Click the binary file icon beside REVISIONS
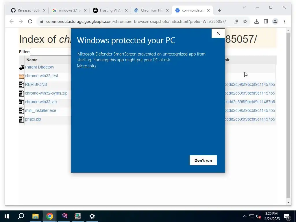Image resolution: width=296 pixels, height=222 pixels. coord(21,85)
